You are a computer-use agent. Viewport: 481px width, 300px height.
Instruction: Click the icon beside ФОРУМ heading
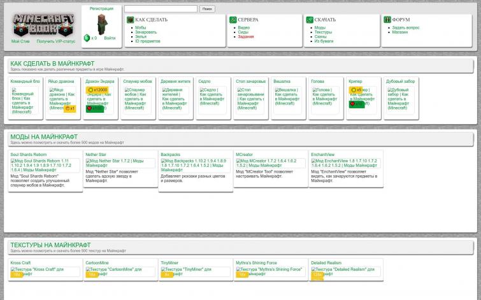(387, 20)
